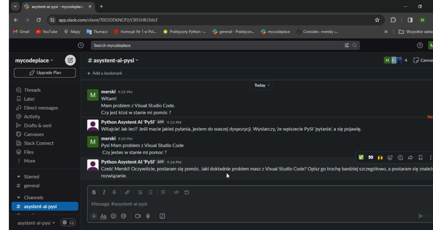The image size is (433, 230).
Task: React with the white check mark emoji
Action: tap(361, 157)
